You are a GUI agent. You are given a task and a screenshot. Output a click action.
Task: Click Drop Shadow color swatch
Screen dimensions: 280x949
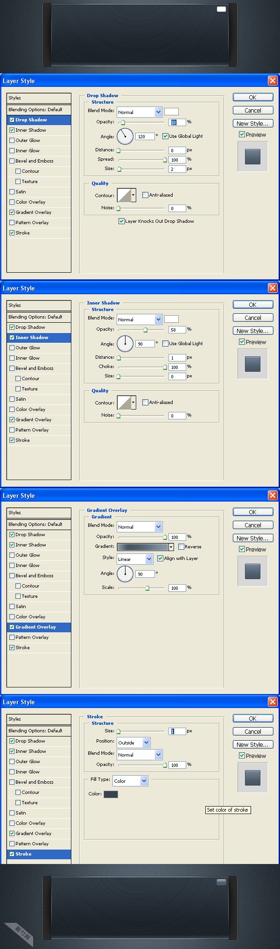[171, 112]
